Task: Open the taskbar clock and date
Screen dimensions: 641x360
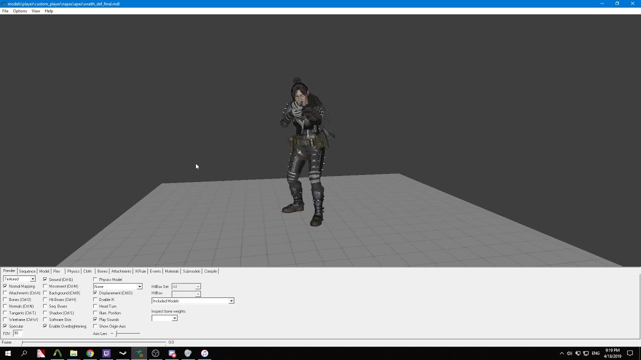Action: [612, 353]
